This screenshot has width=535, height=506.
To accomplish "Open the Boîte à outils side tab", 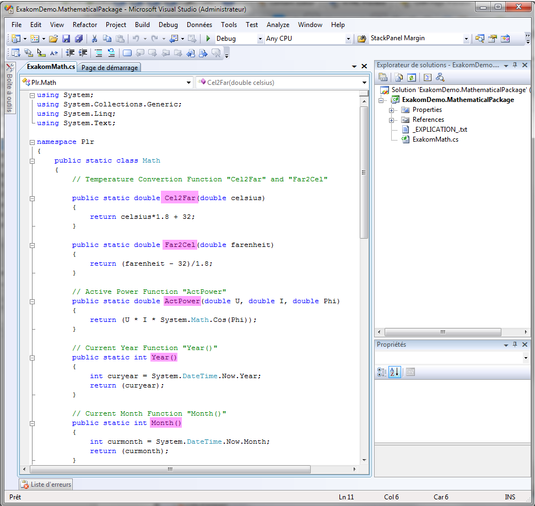I will 9,88.
